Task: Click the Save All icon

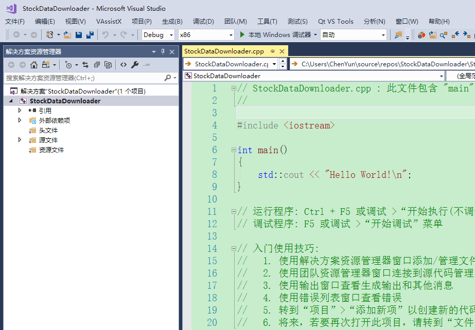Action: 90,35
